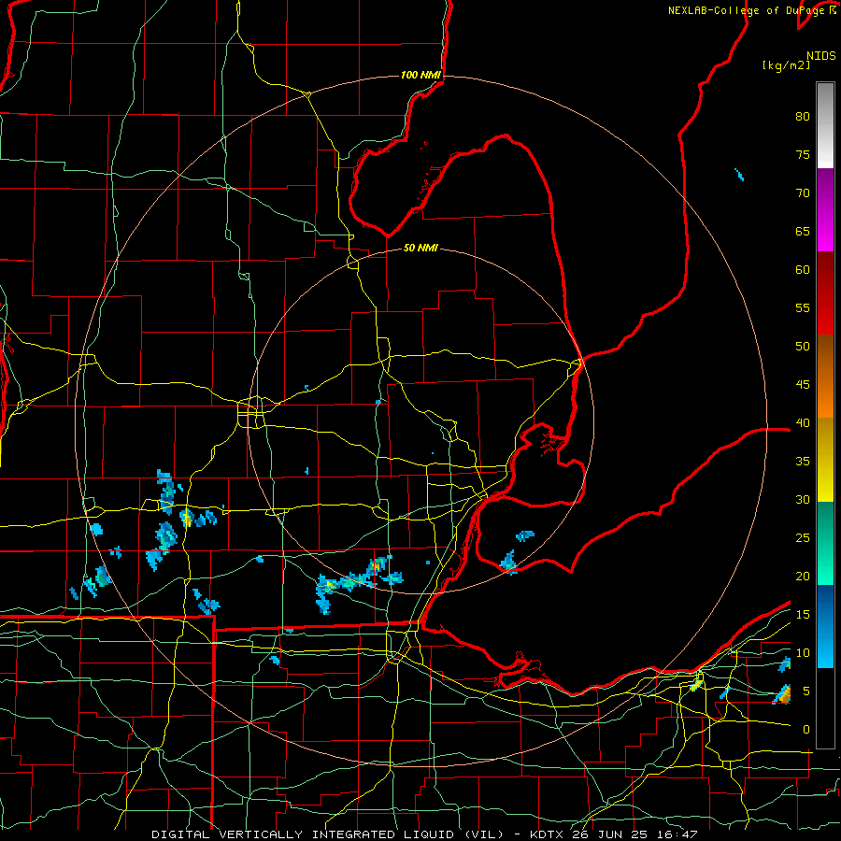
Task: Select the 75 value on the scale
Action: 803,154
